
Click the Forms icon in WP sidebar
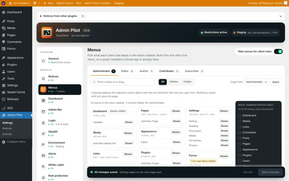[x=3, y=49]
